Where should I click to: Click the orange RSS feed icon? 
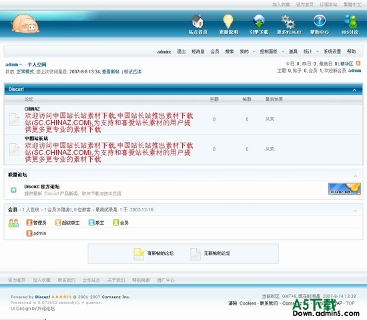(358, 63)
